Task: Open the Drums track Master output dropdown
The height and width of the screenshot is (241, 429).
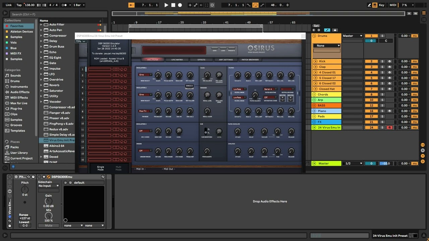Action: coord(353,36)
